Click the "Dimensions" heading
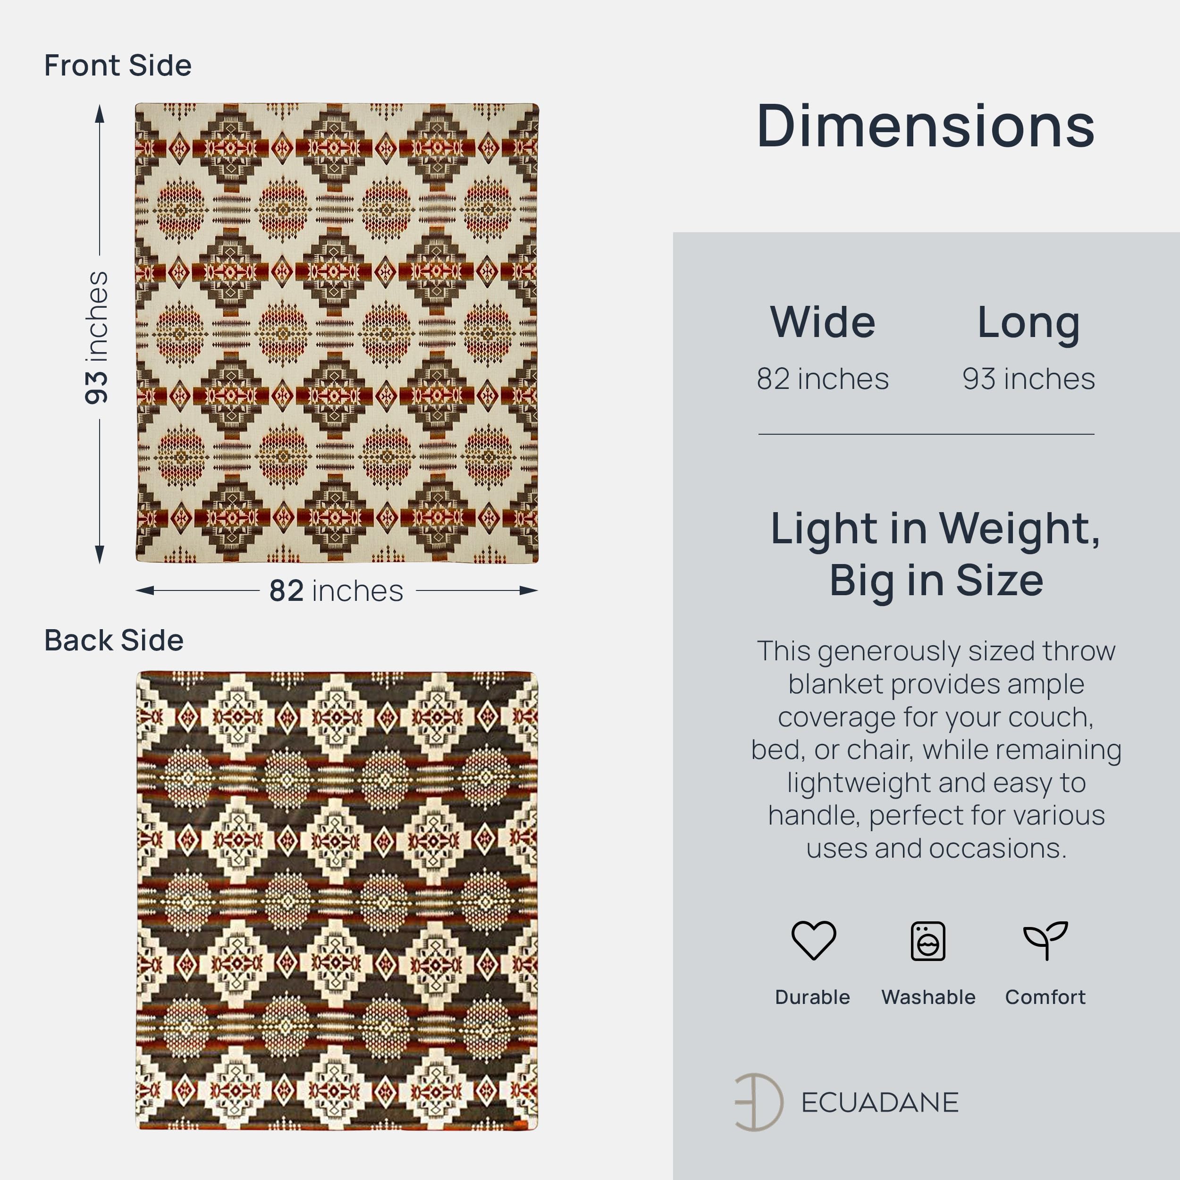Screen dimensions: 1180x1180 925,126
